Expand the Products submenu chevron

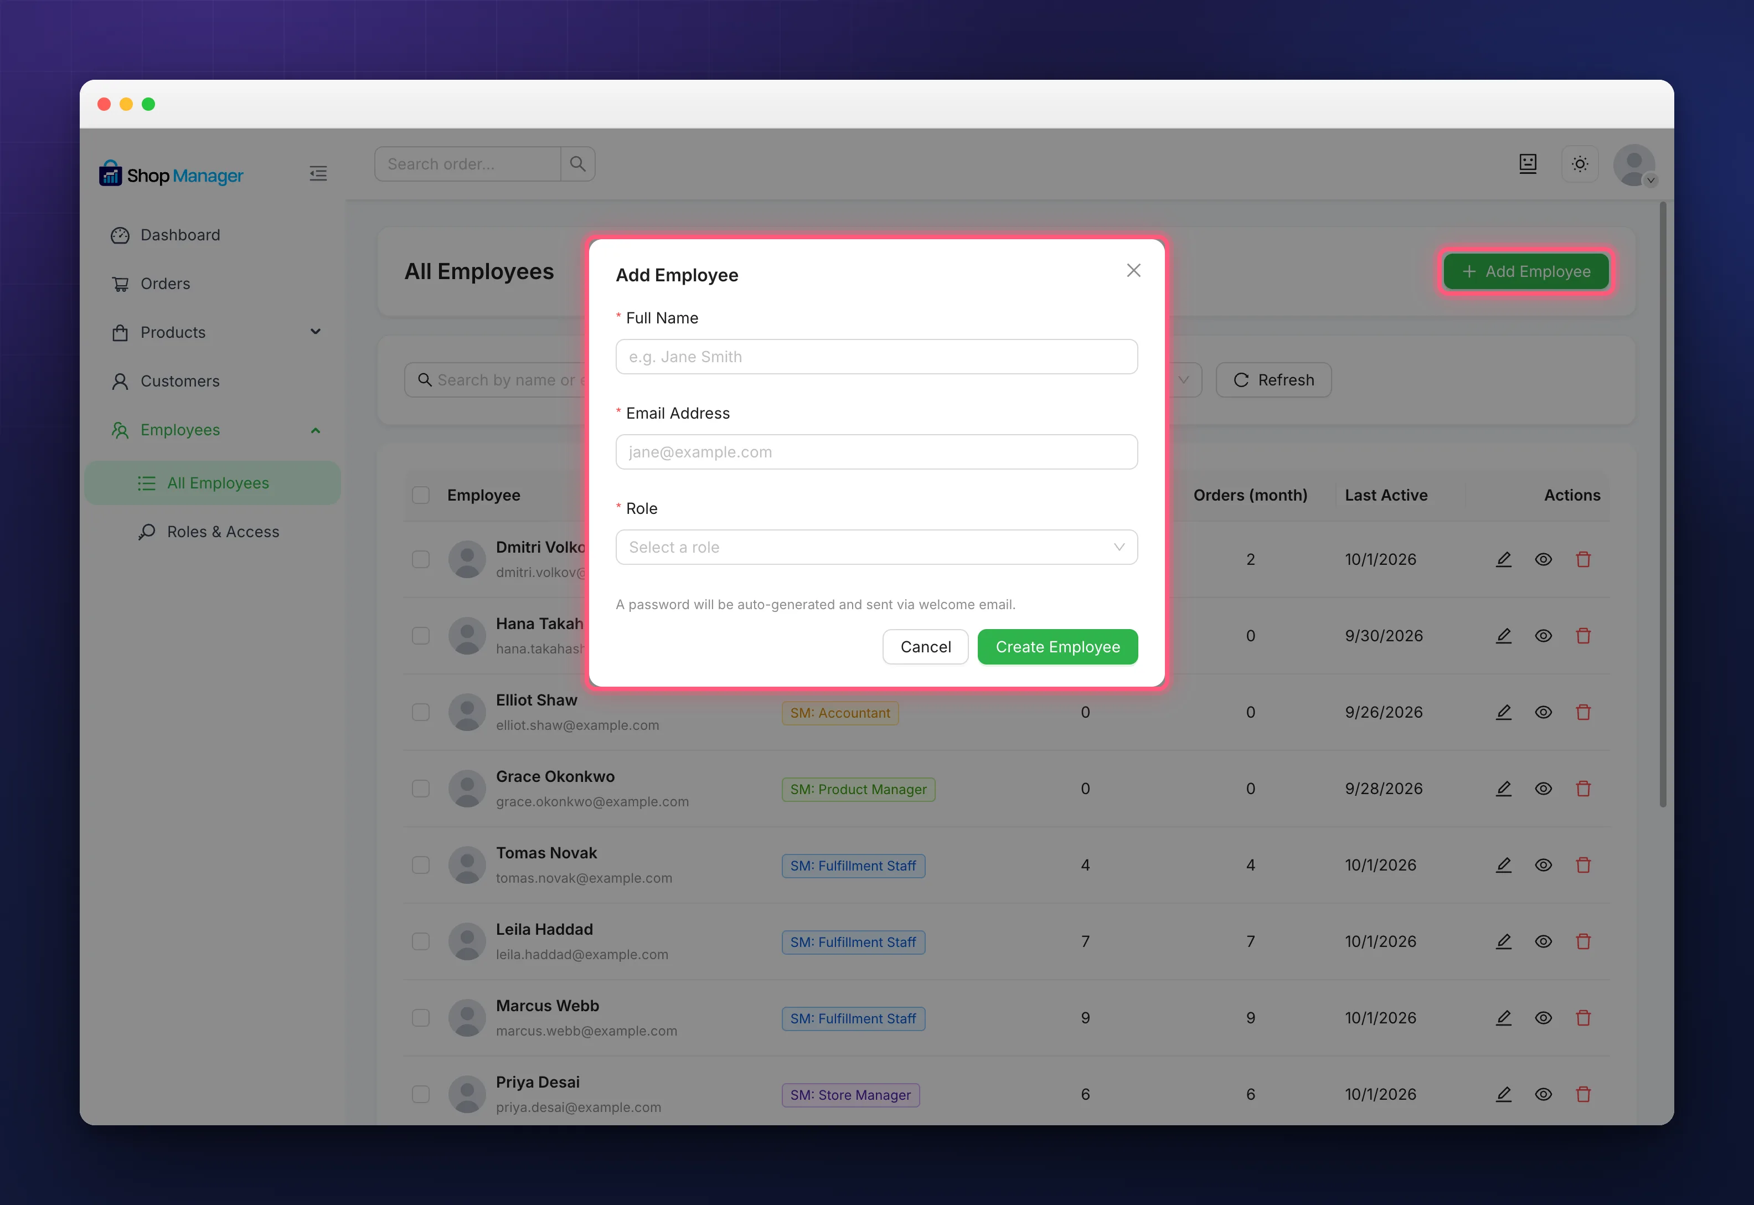click(x=316, y=332)
